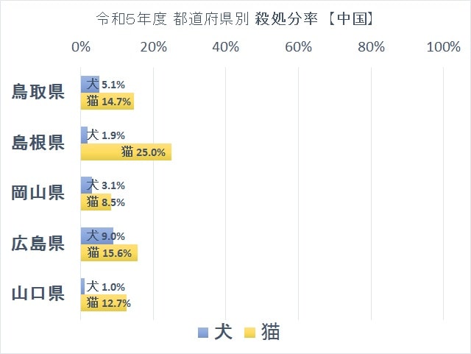Select the 山口県 cat bar at 12.7%
Image resolution: width=471 pixels, height=354 pixels.
point(104,303)
